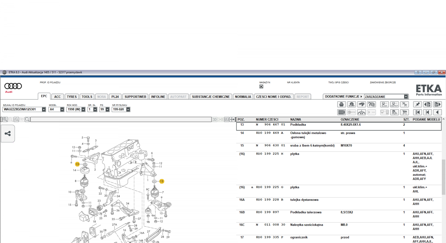This screenshot has width=446, height=243.
Task: Click the NAZWA column header
Action: pos(295,120)
